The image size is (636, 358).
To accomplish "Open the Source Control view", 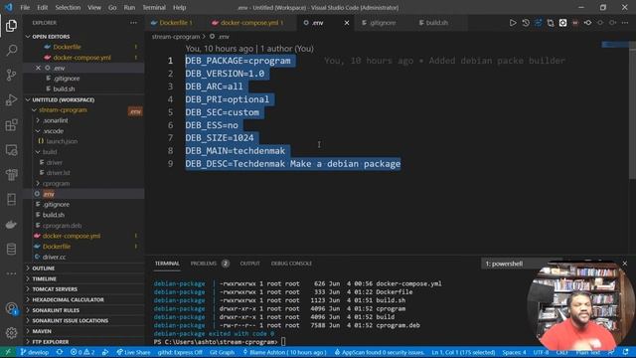I will [x=11, y=76].
